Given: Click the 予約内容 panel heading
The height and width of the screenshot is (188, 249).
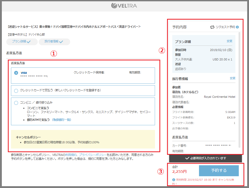Looking at the screenshot, I should pos(179,27).
